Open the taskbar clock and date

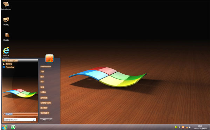200,127
